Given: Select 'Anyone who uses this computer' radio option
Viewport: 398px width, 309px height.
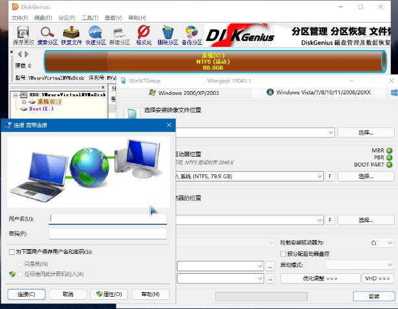Looking at the screenshot, I should 20,275.
